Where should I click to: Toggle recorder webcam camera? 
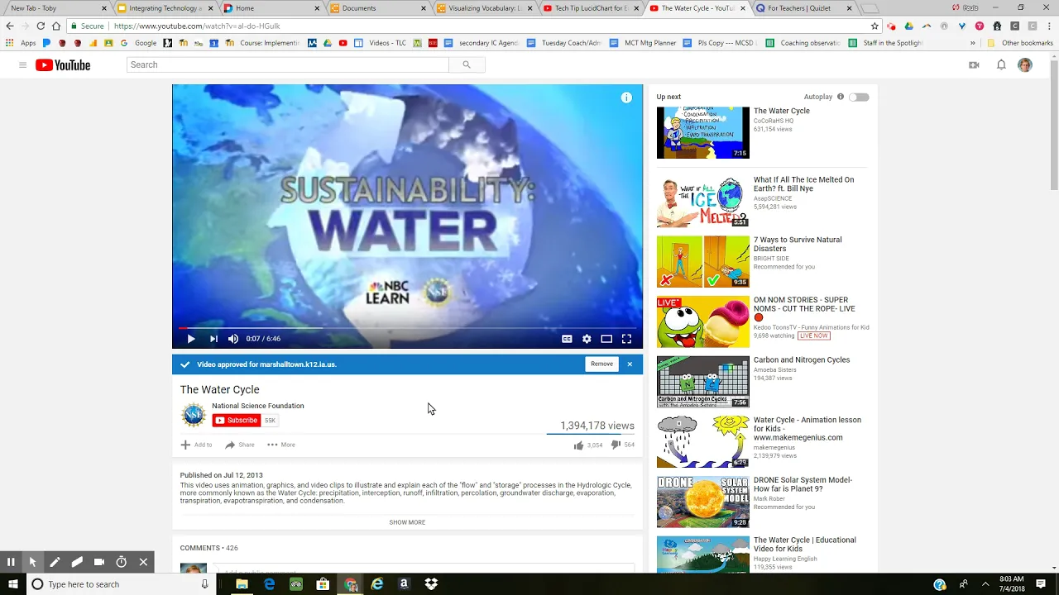pyautogui.click(x=99, y=562)
